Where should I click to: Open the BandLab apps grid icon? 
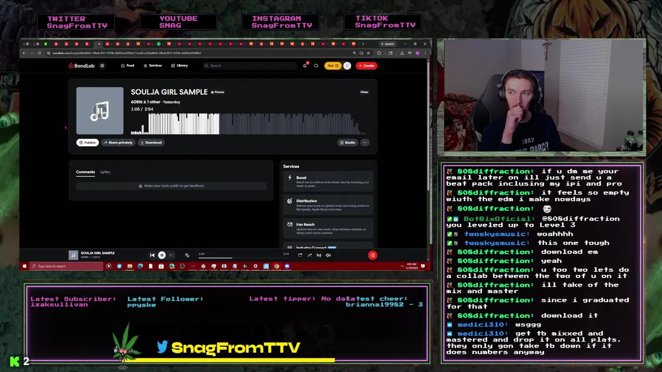[x=102, y=66]
